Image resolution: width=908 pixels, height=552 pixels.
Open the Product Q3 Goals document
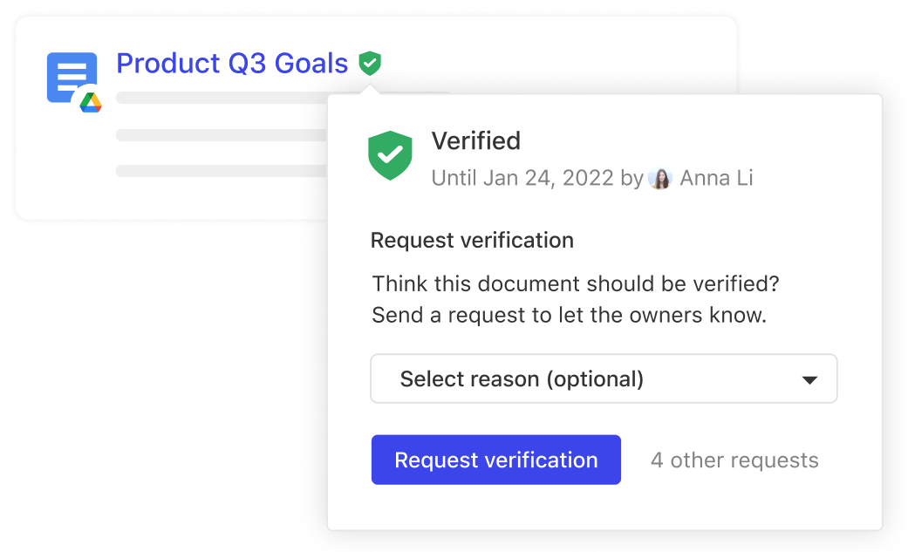pos(231,64)
